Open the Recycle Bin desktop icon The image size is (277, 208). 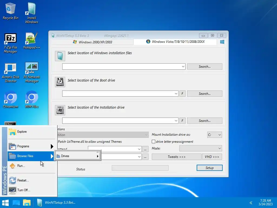11,11
